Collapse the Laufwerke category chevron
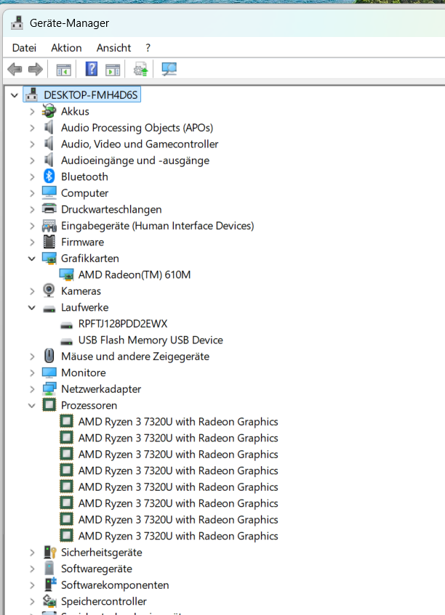 click(x=32, y=308)
